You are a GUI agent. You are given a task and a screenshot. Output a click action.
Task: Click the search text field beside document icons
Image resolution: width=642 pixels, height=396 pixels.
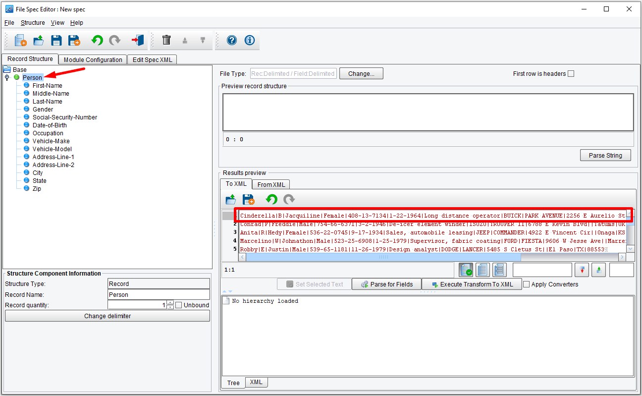tap(542, 270)
